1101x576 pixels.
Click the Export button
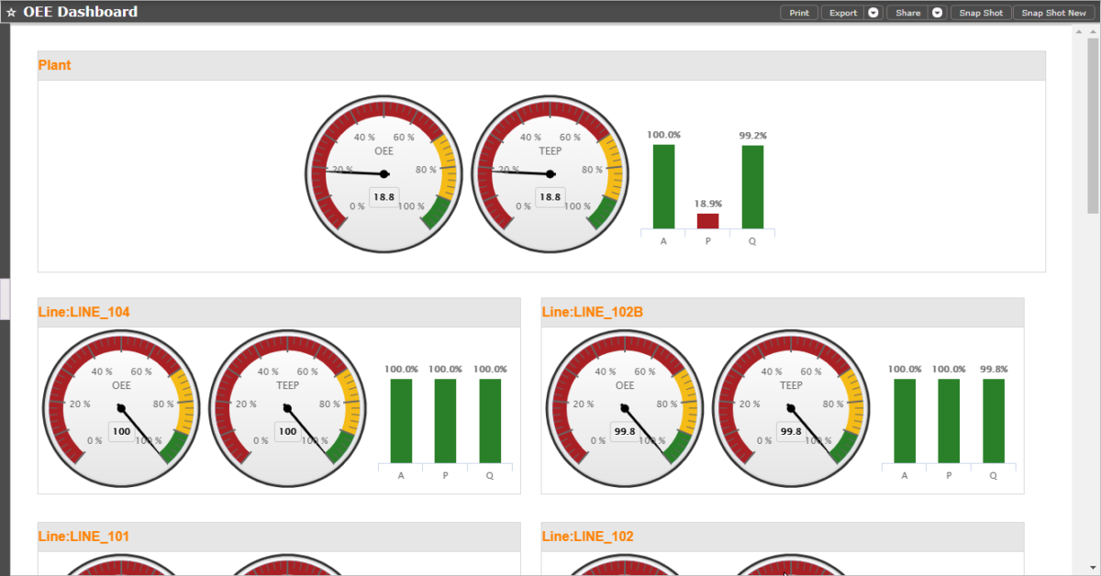click(x=841, y=12)
